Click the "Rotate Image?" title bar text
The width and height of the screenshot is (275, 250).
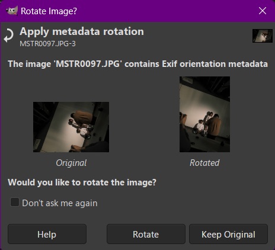point(49,11)
